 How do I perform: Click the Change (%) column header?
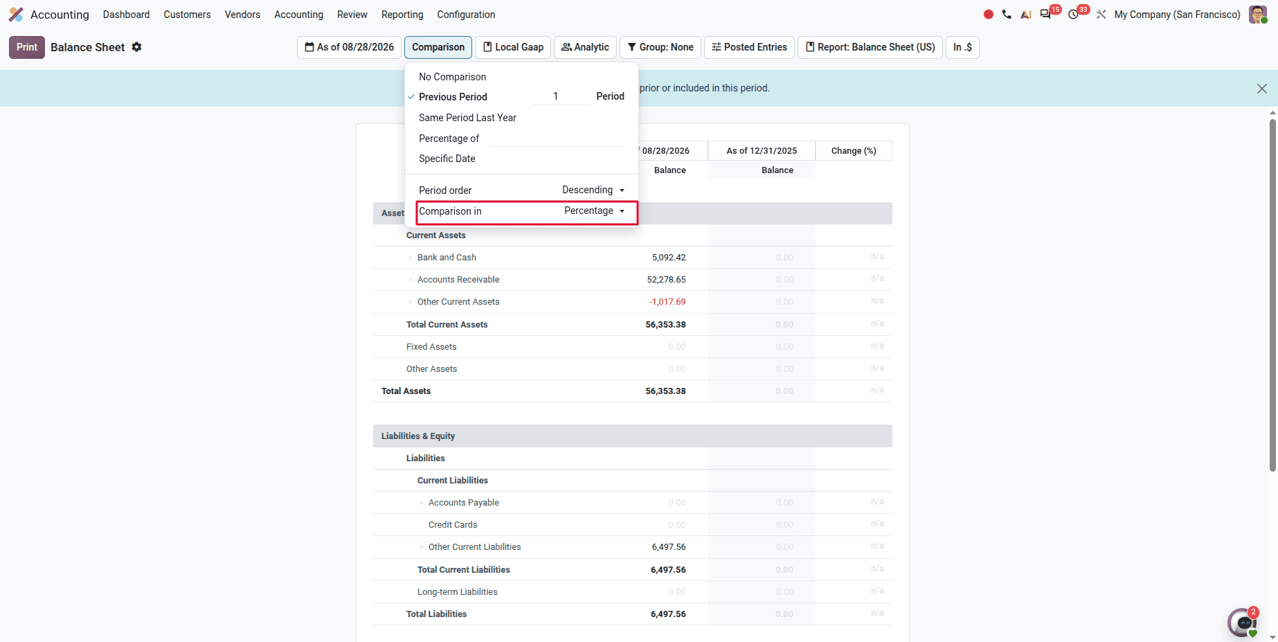pyautogui.click(x=854, y=151)
